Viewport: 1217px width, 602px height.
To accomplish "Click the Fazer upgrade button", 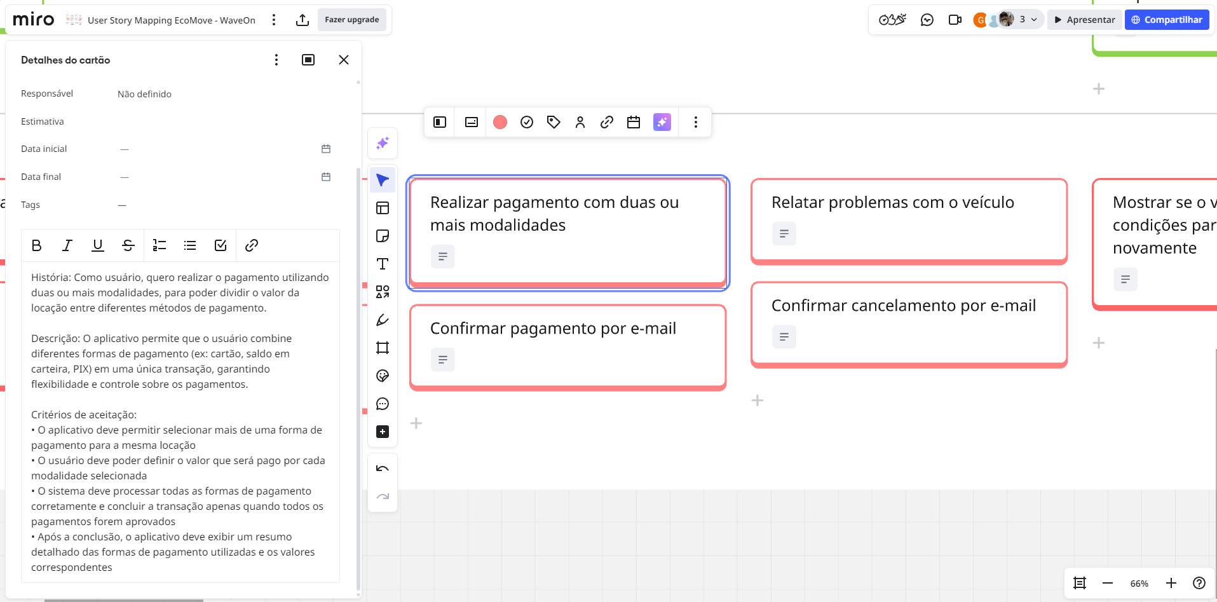I will click(351, 20).
